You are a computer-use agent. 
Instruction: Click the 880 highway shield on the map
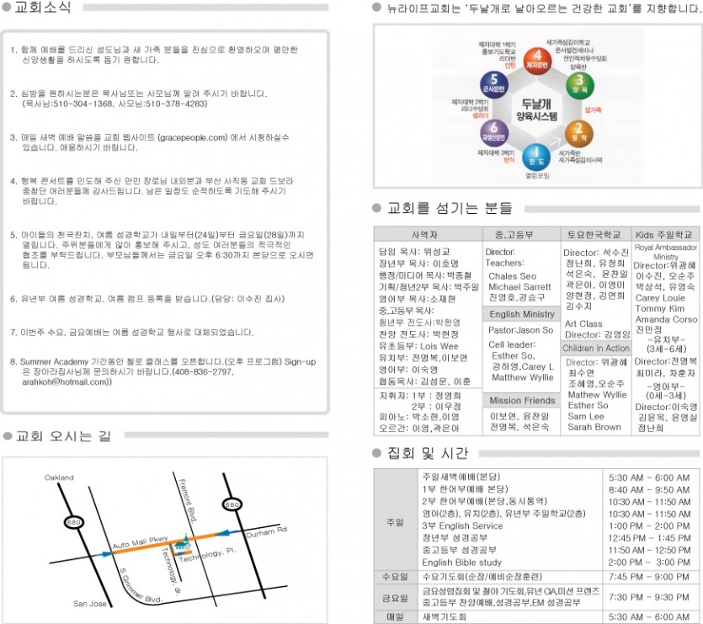coord(73,522)
